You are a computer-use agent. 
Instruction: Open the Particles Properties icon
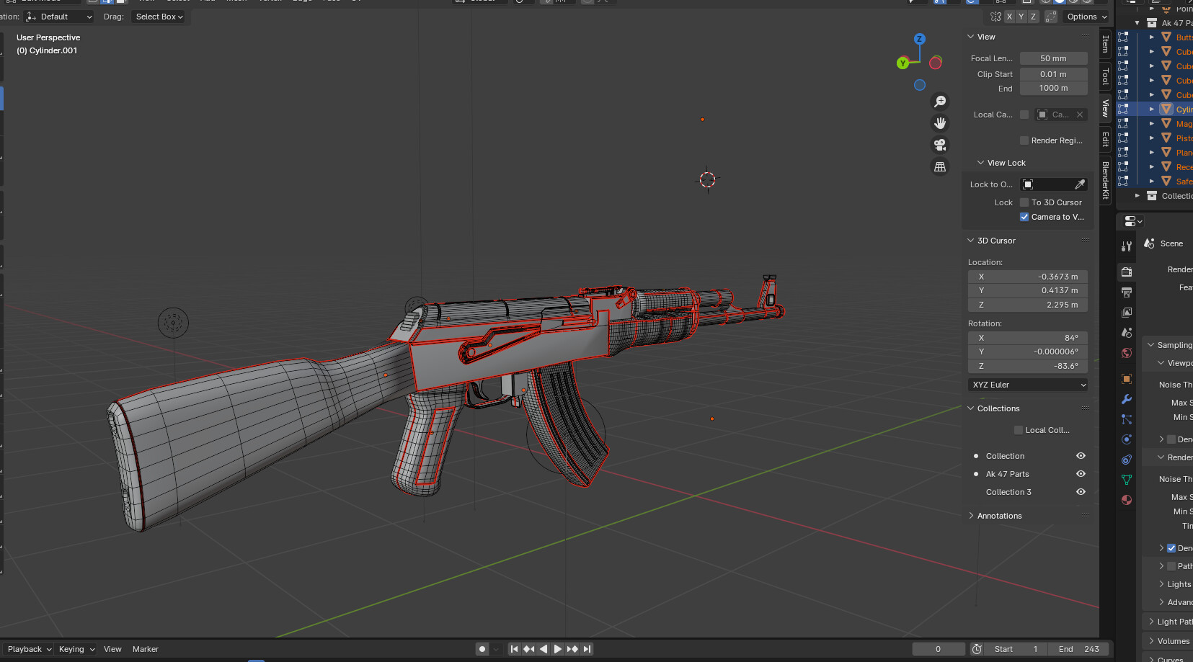(1126, 419)
